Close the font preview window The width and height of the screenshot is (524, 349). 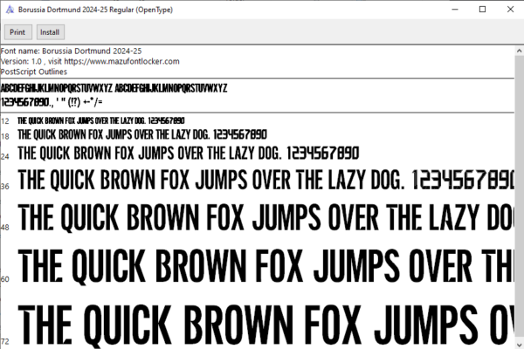[x=510, y=10]
